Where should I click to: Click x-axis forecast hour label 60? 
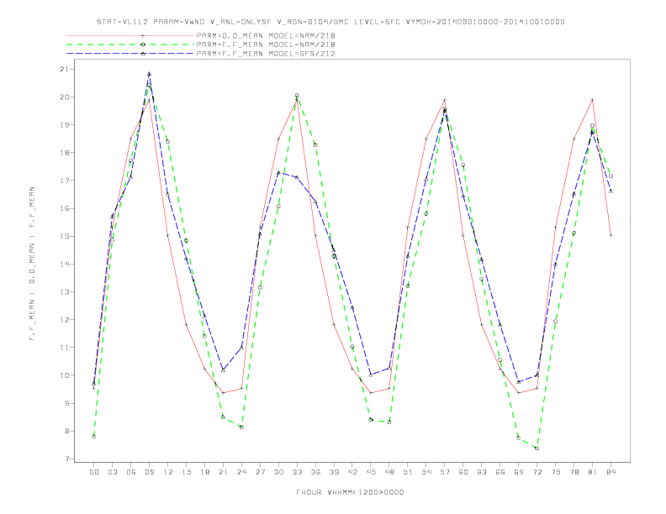point(463,472)
